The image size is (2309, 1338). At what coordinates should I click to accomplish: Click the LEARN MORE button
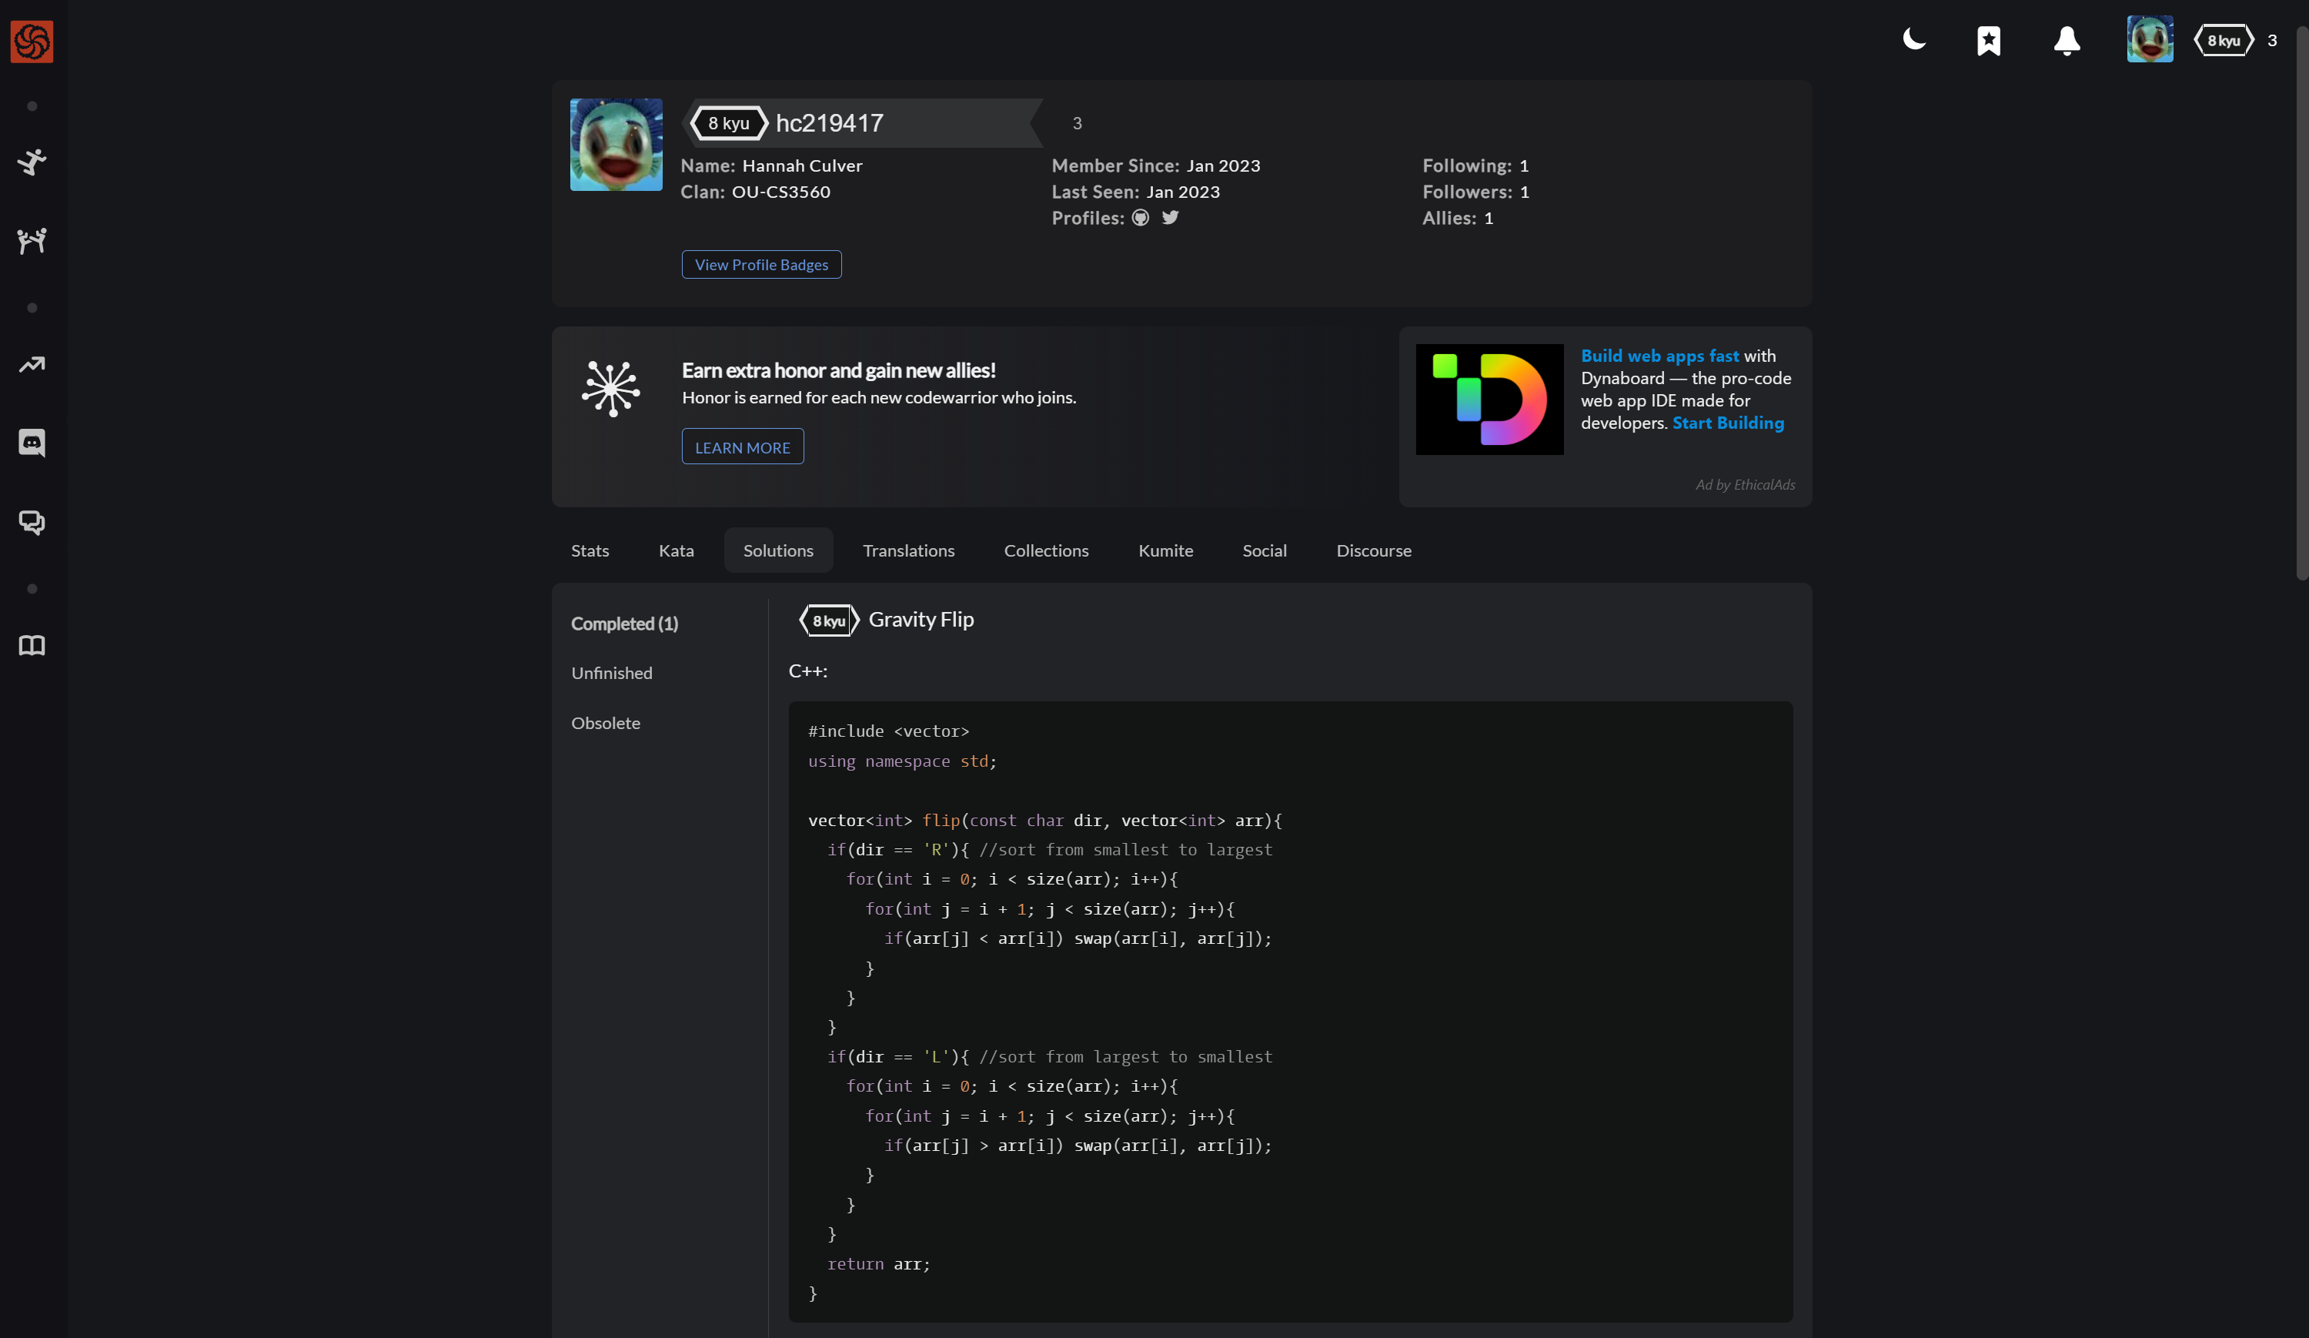pos(742,447)
